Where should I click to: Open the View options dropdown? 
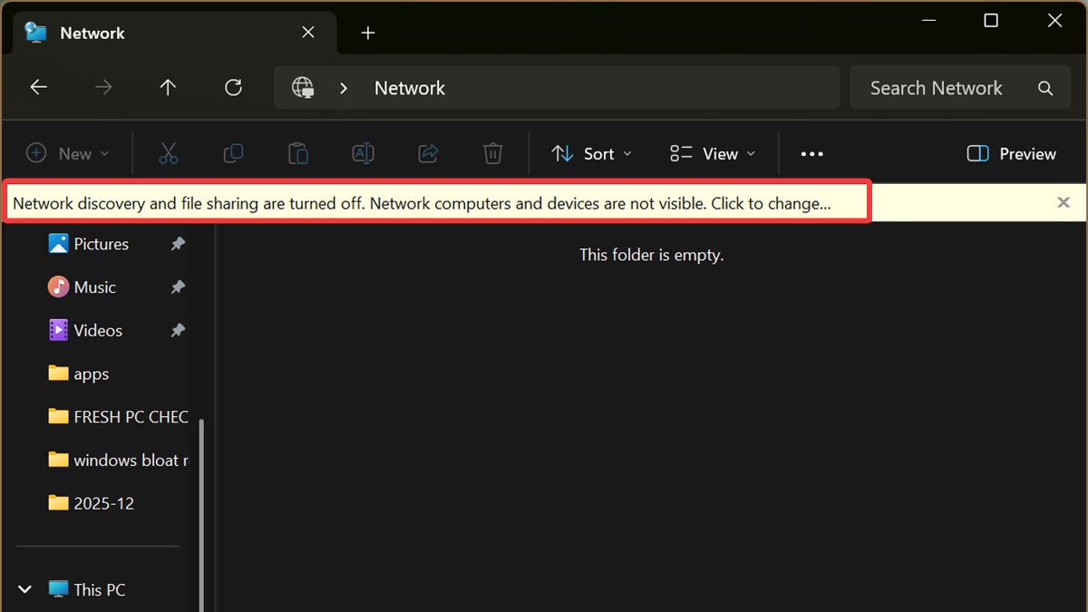point(712,154)
